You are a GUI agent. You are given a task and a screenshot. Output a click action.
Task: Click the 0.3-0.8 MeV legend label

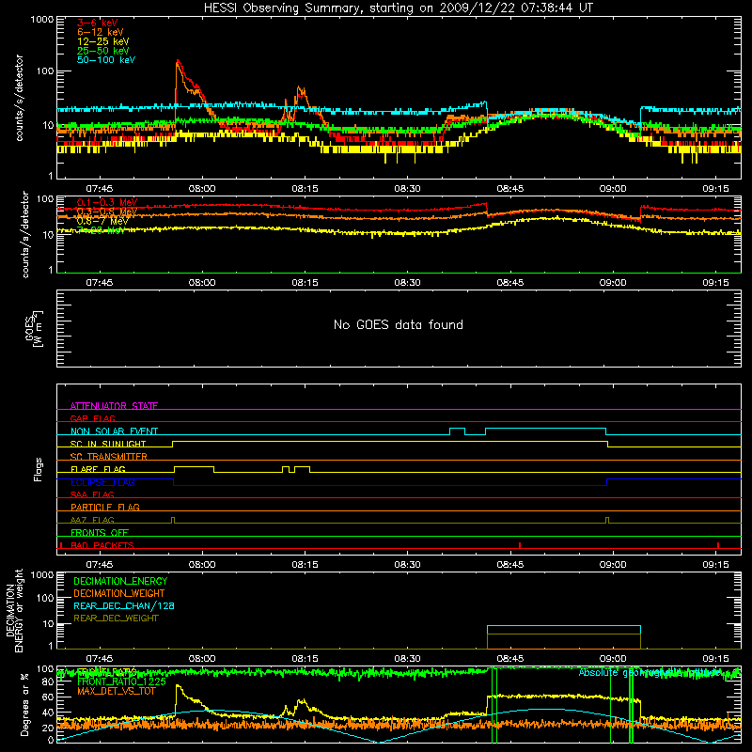pyautogui.click(x=106, y=211)
